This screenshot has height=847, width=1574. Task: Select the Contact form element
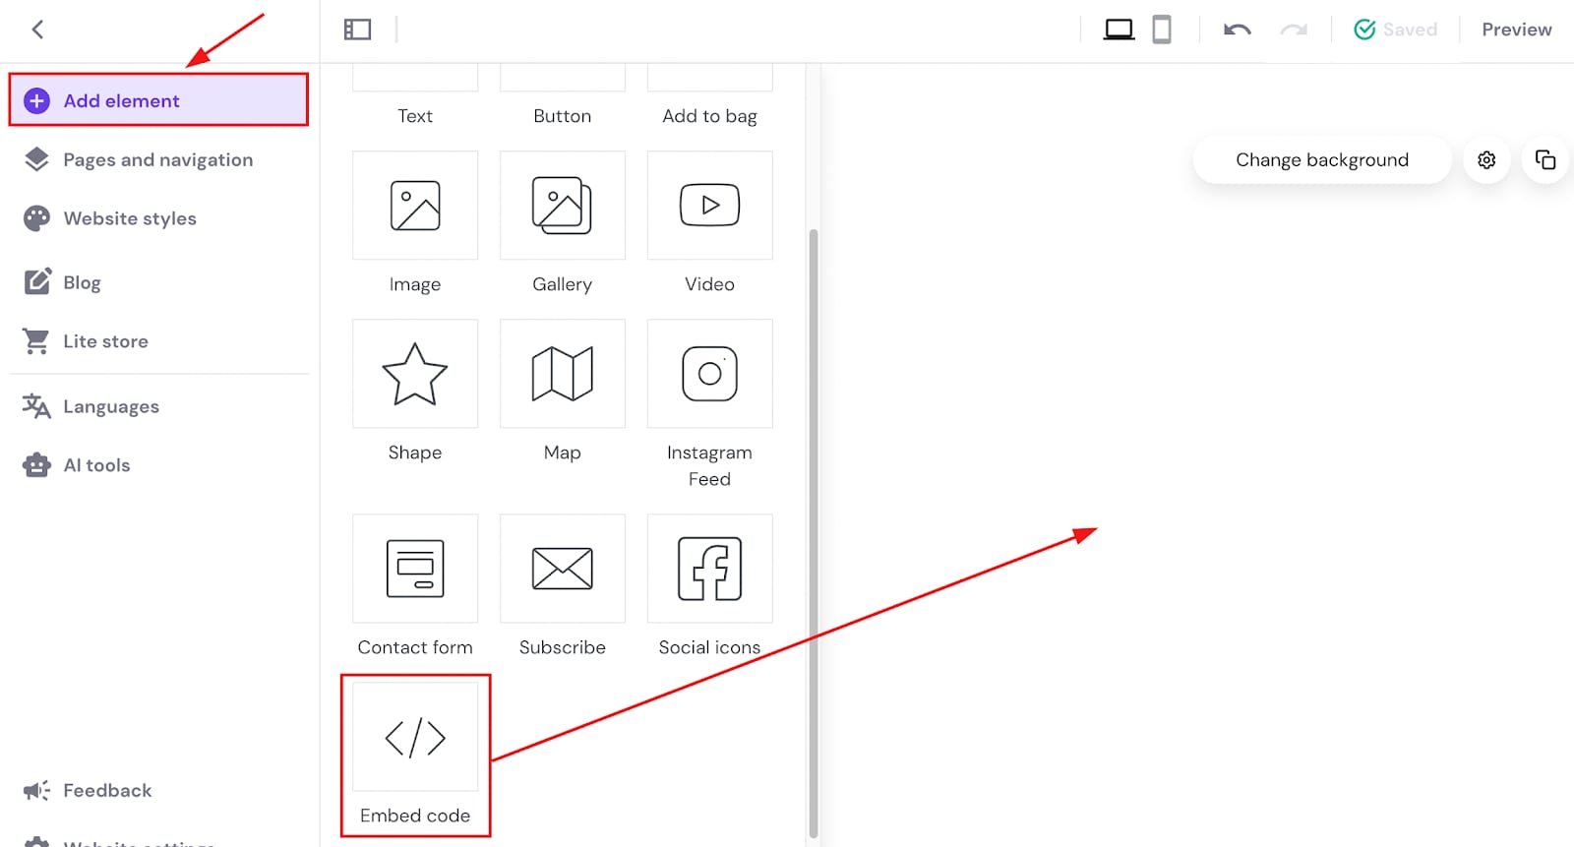coord(414,569)
